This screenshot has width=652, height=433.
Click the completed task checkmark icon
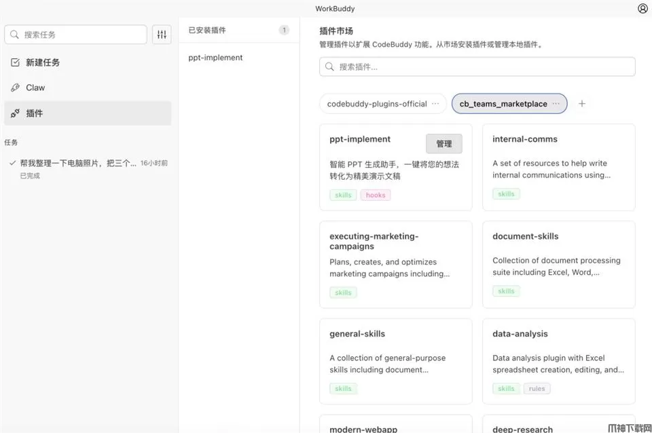point(12,163)
